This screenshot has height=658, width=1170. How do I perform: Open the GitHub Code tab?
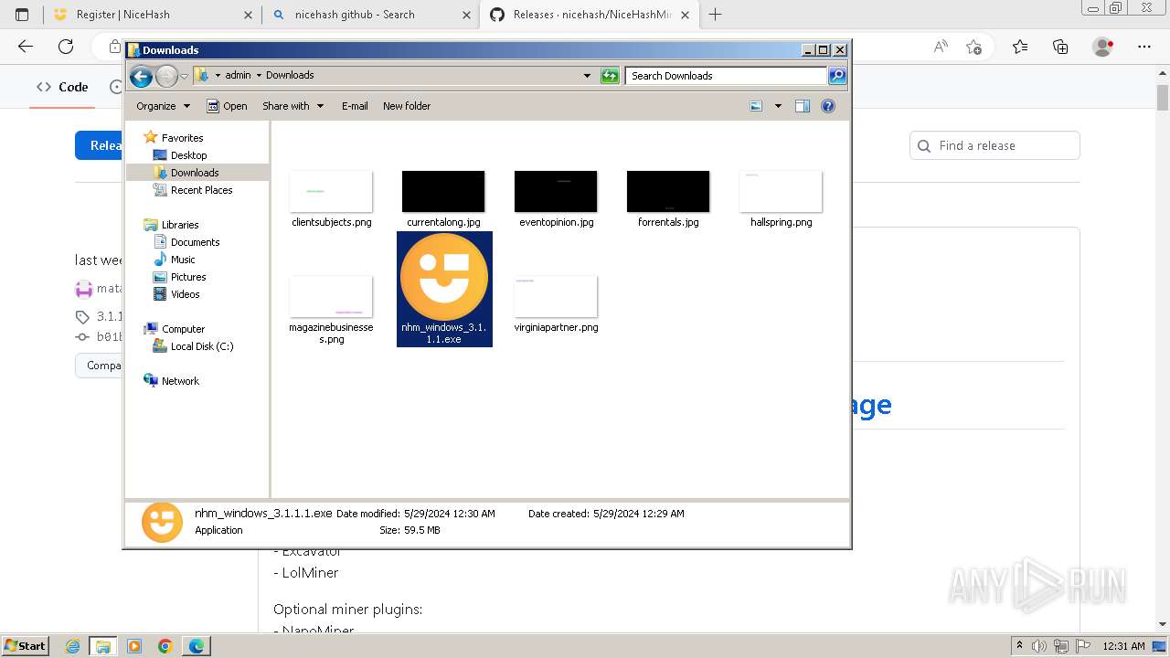(62, 87)
